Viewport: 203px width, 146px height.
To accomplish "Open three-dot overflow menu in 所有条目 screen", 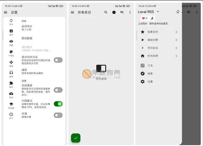I will pos(130,12).
